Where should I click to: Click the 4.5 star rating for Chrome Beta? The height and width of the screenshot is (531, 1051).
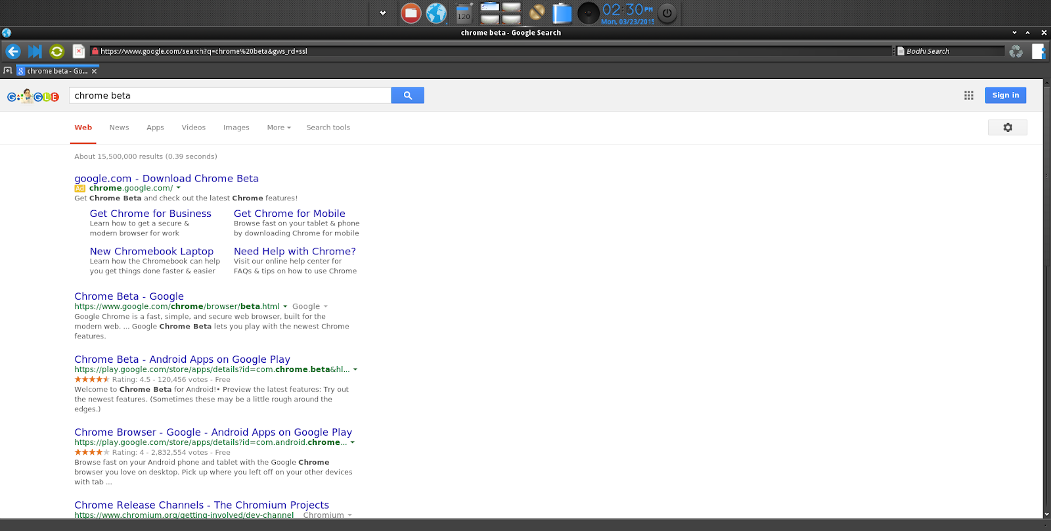tap(92, 379)
